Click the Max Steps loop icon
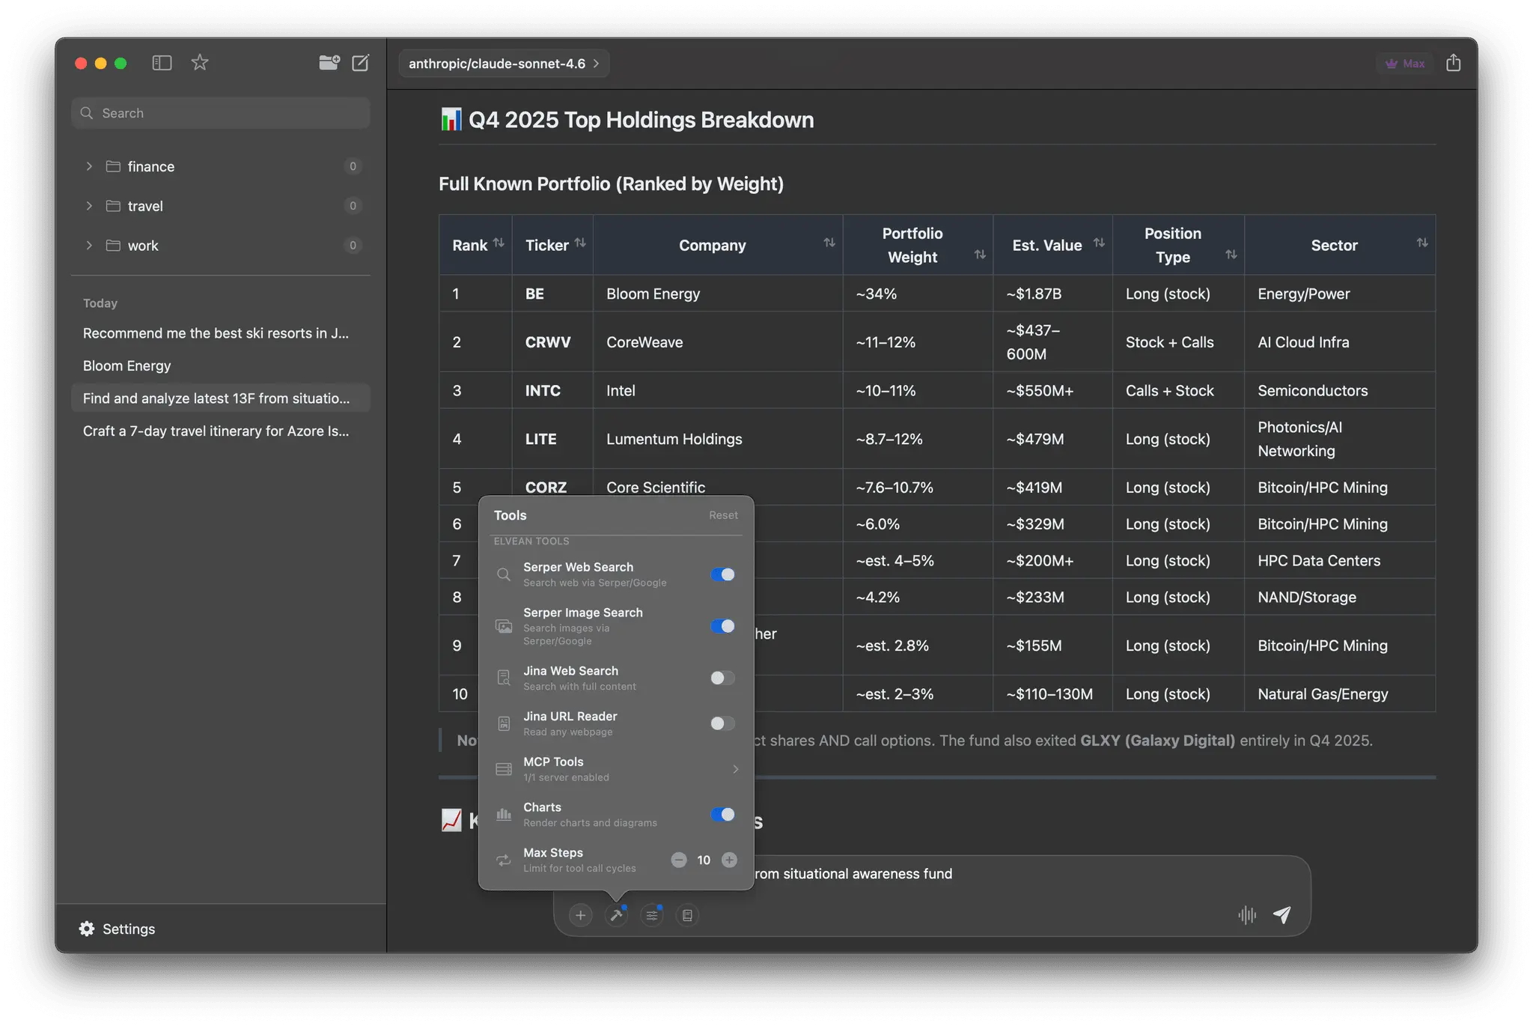Screen dimensions: 1533x1026 [x=504, y=860]
